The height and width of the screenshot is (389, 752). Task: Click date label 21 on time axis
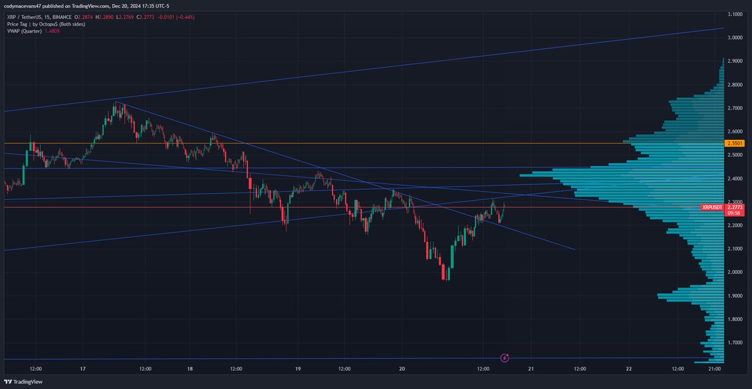click(530, 369)
